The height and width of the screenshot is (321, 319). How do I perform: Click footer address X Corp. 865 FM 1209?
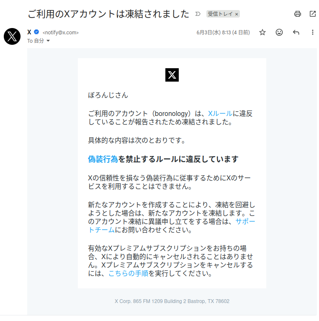[172, 301]
